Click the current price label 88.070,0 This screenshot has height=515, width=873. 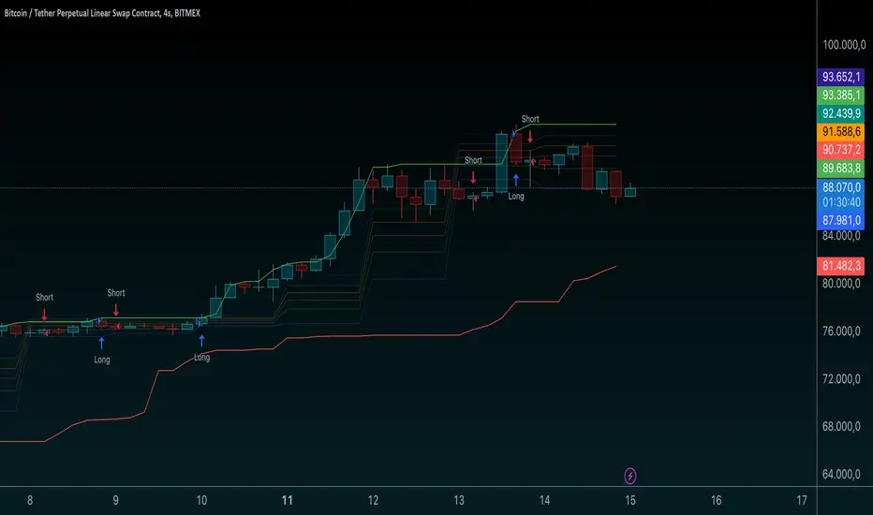[841, 187]
